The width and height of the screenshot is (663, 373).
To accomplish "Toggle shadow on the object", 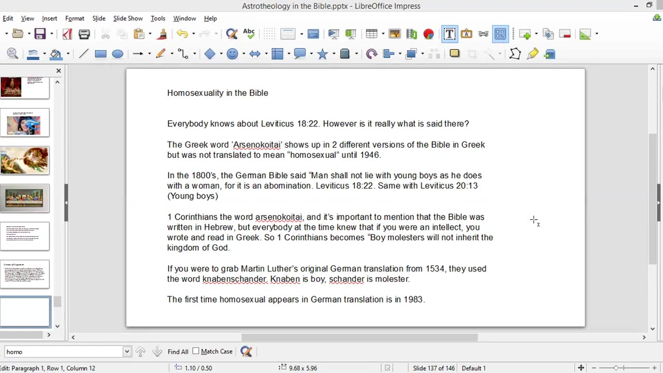I will tap(454, 54).
